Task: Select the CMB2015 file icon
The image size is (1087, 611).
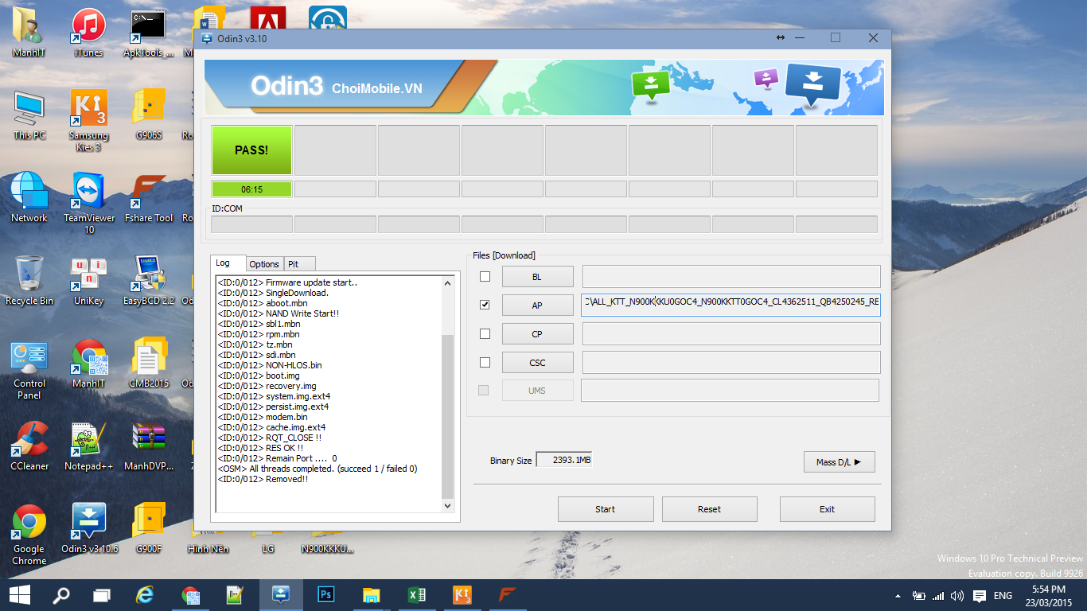Action: (x=148, y=364)
